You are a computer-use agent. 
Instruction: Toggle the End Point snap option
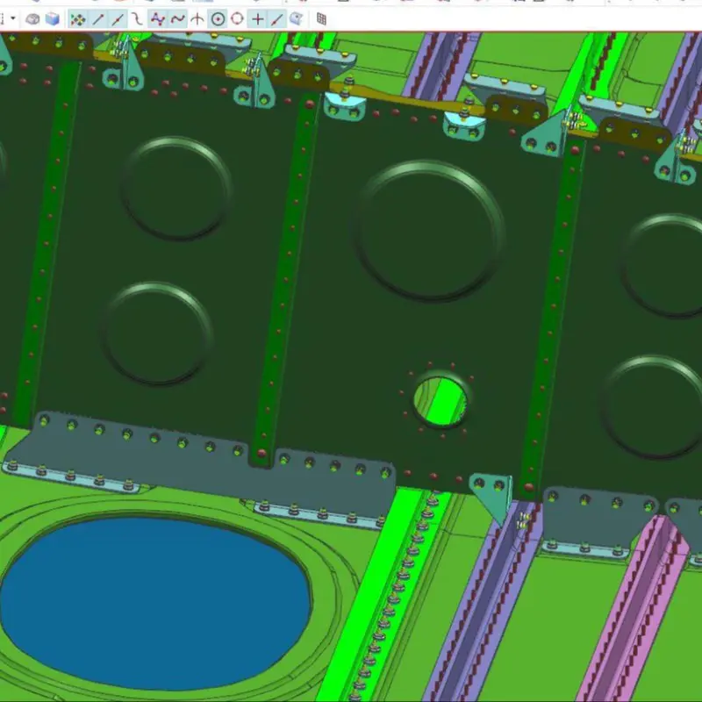[x=98, y=19]
